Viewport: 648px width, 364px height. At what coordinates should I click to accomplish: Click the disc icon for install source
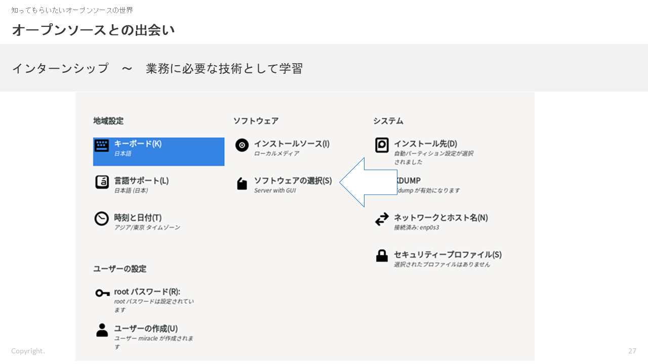(x=242, y=145)
